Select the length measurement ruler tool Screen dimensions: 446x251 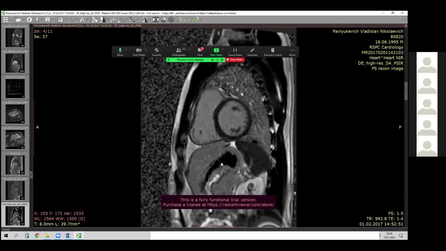[132, 20]
